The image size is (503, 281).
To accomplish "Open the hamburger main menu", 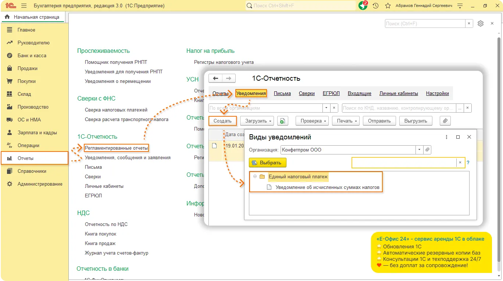I will 24,6.
